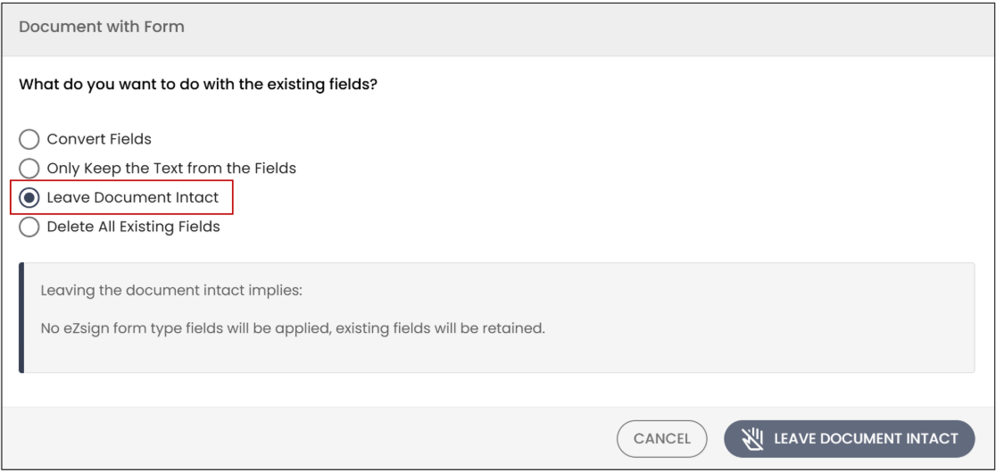
Task: Select the Convert Fields radio button
Action: [x=29, y=139]
